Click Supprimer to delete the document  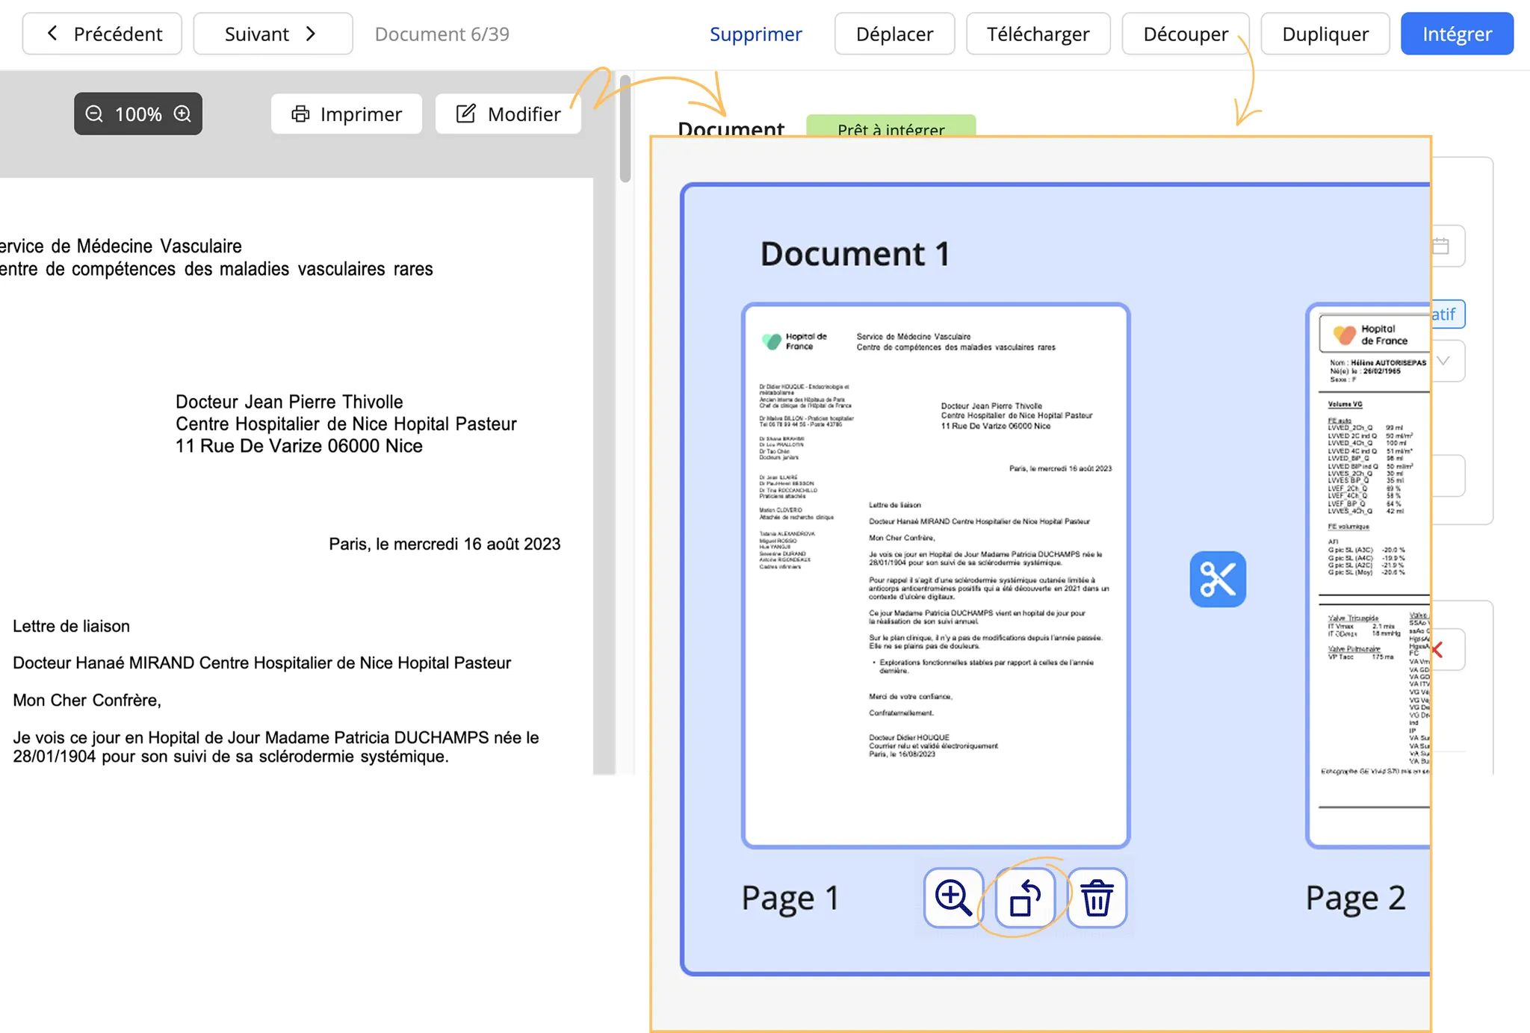(x=755, y=34)
